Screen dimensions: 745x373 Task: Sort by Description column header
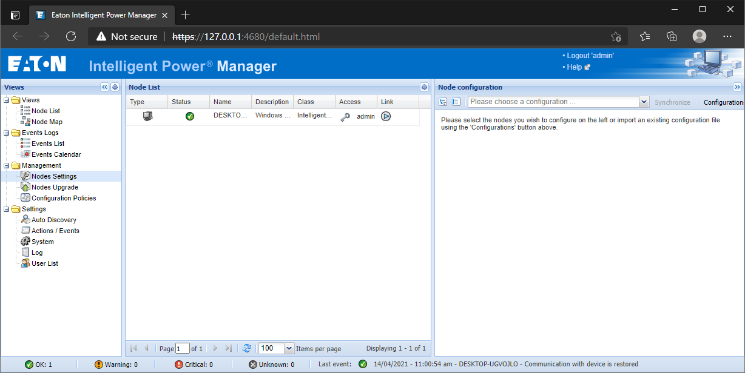(x=272, y=102)
